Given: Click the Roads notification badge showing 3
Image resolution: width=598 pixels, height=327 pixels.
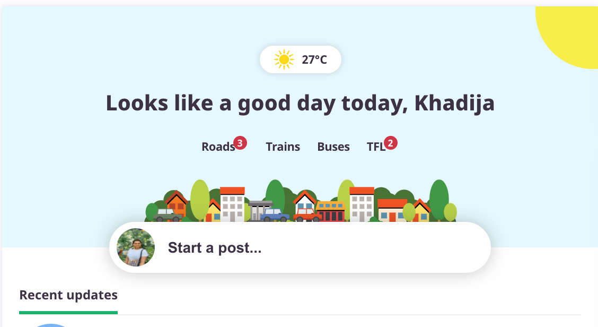Looking at the screenshot, I should (x=240, y=143).
